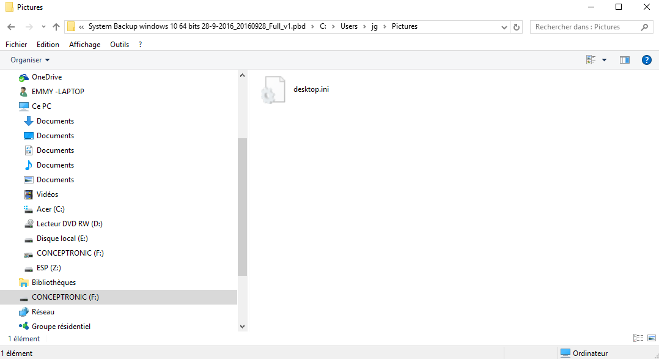Go up one folder level
Image resolution: width=659 pixels, height=359 pixels.
[x=56, y=27]
